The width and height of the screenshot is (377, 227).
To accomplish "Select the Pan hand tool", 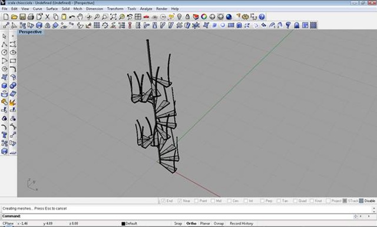I will [x=80, y=17].
